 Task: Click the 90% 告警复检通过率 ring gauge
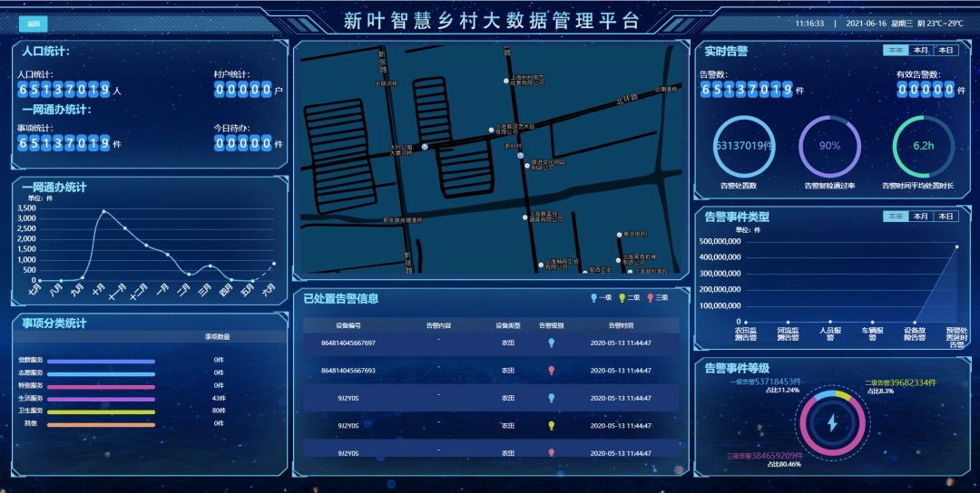[x=830, y=146]
